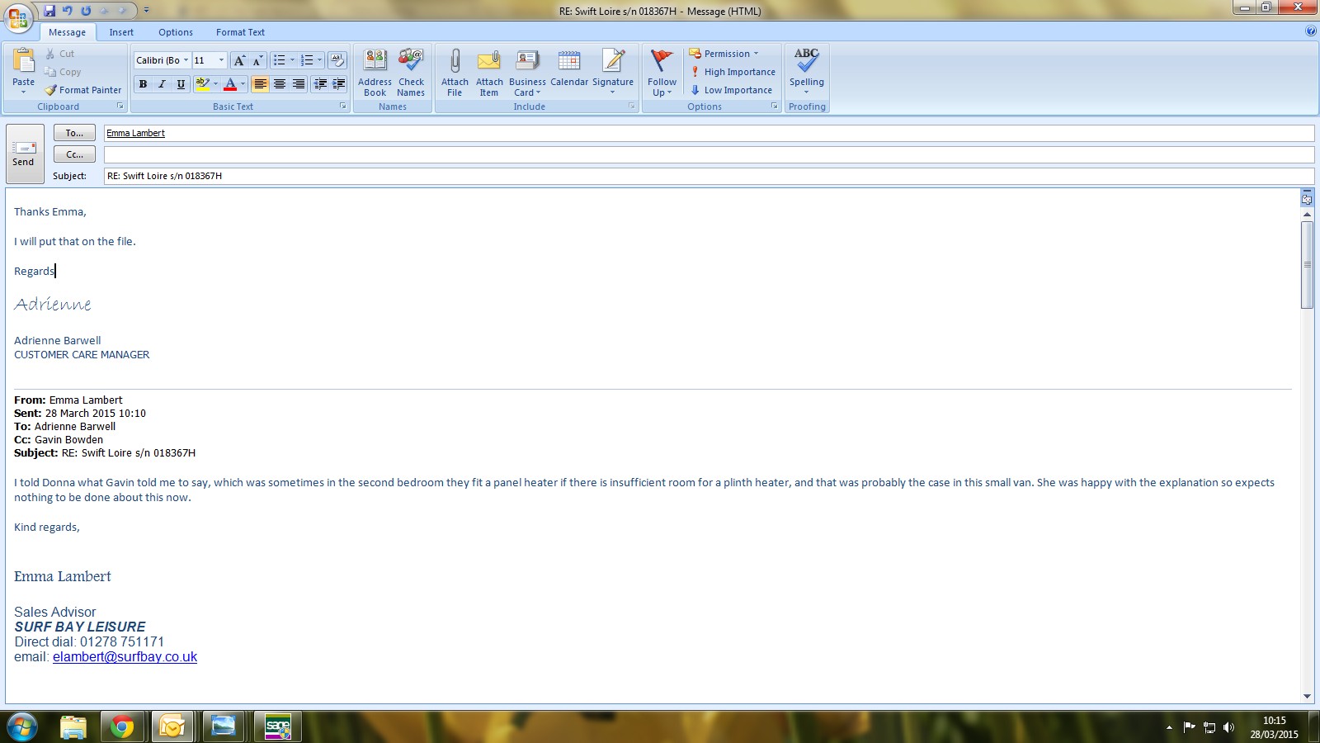Open elambert@surfbay.co.uk email link
Image resolution: width=1320 pixels, height=743 pixels.
(125, 657)
